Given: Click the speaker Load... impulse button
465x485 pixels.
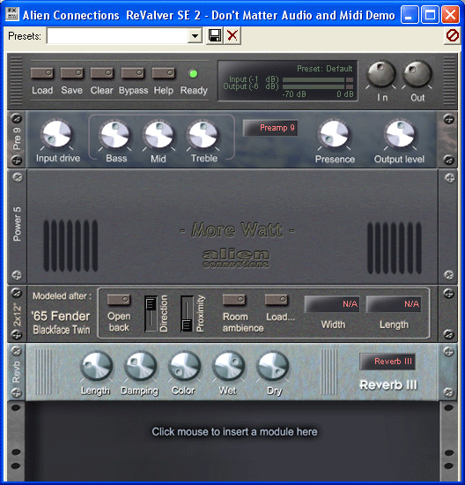Looking at the screenshot, I should tap(277, 300).
